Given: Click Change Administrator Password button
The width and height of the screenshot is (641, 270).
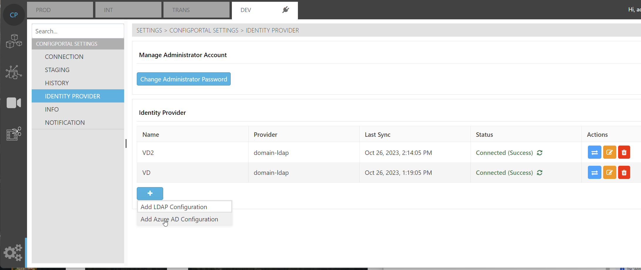Looking at the screenshot, I should pos(183,79).
